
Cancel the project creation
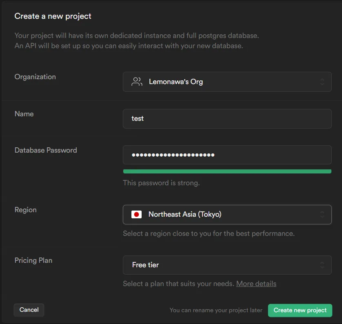(x=29, y=310)
